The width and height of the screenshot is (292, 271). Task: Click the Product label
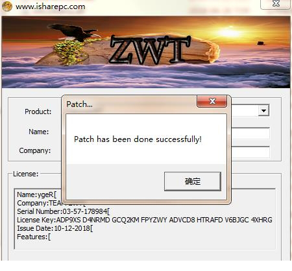click(38, 112)
